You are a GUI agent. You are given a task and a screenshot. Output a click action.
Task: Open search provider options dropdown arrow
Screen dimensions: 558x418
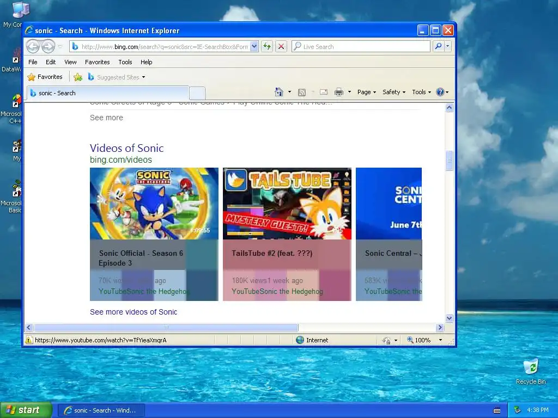[448, 46]
